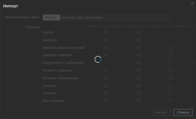Toggle Шаблоны панелей create new checkbox
The height and width of the screenshot is (119, 196).
pyautogui.click(x=139, y=55)
